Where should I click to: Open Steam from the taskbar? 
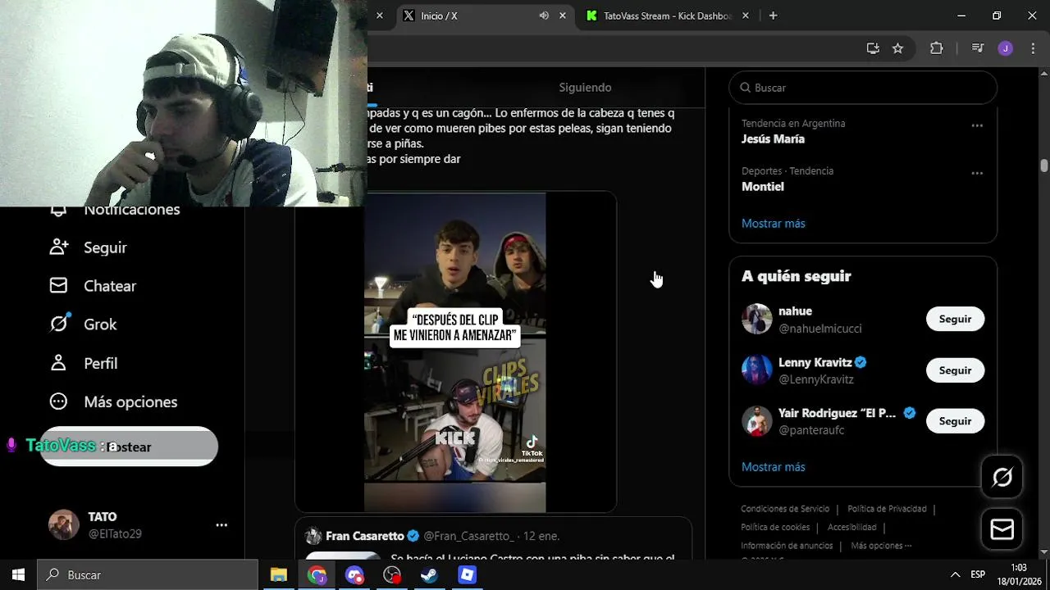pos(429,575)
